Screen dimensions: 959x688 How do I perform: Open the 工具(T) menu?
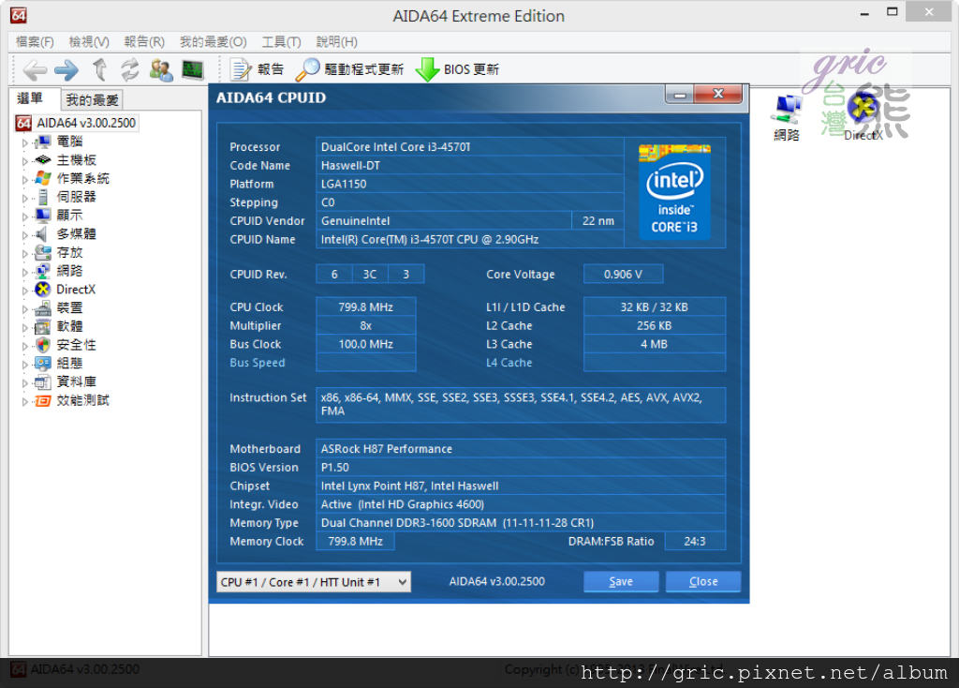(x=281, y=41)
